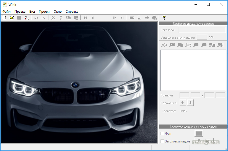Paste with the clipboard toolbar icon
The width and height of the screenshot is (228, 151).
pos(76,18)
